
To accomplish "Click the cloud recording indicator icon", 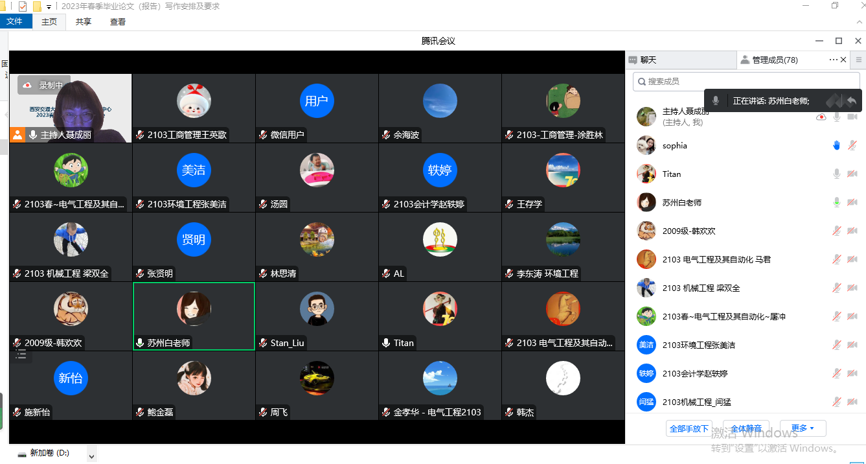I will coord(28,85).
